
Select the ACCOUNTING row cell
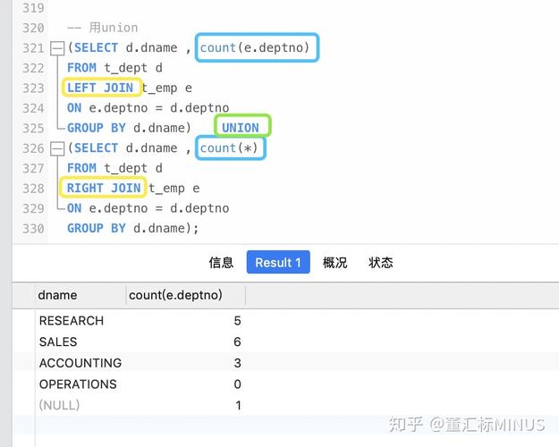[80, 363]
